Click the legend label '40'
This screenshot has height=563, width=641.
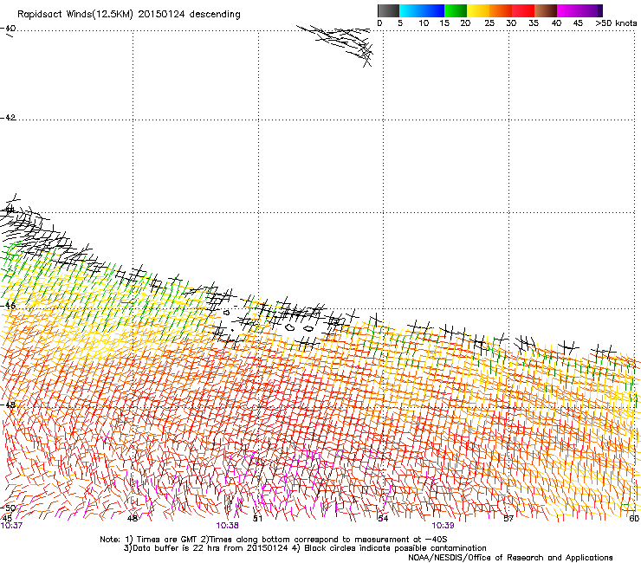click(x=556, y=23)
